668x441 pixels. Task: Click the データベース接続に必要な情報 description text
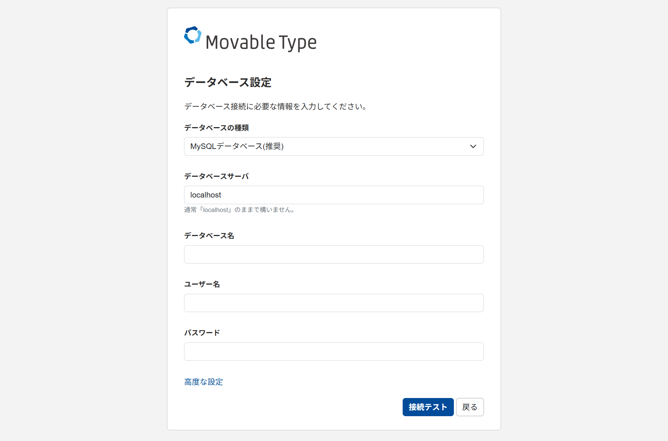[x=275, y=107]
